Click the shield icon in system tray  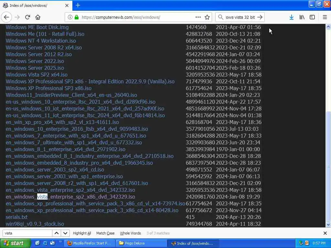coord(301,243)
